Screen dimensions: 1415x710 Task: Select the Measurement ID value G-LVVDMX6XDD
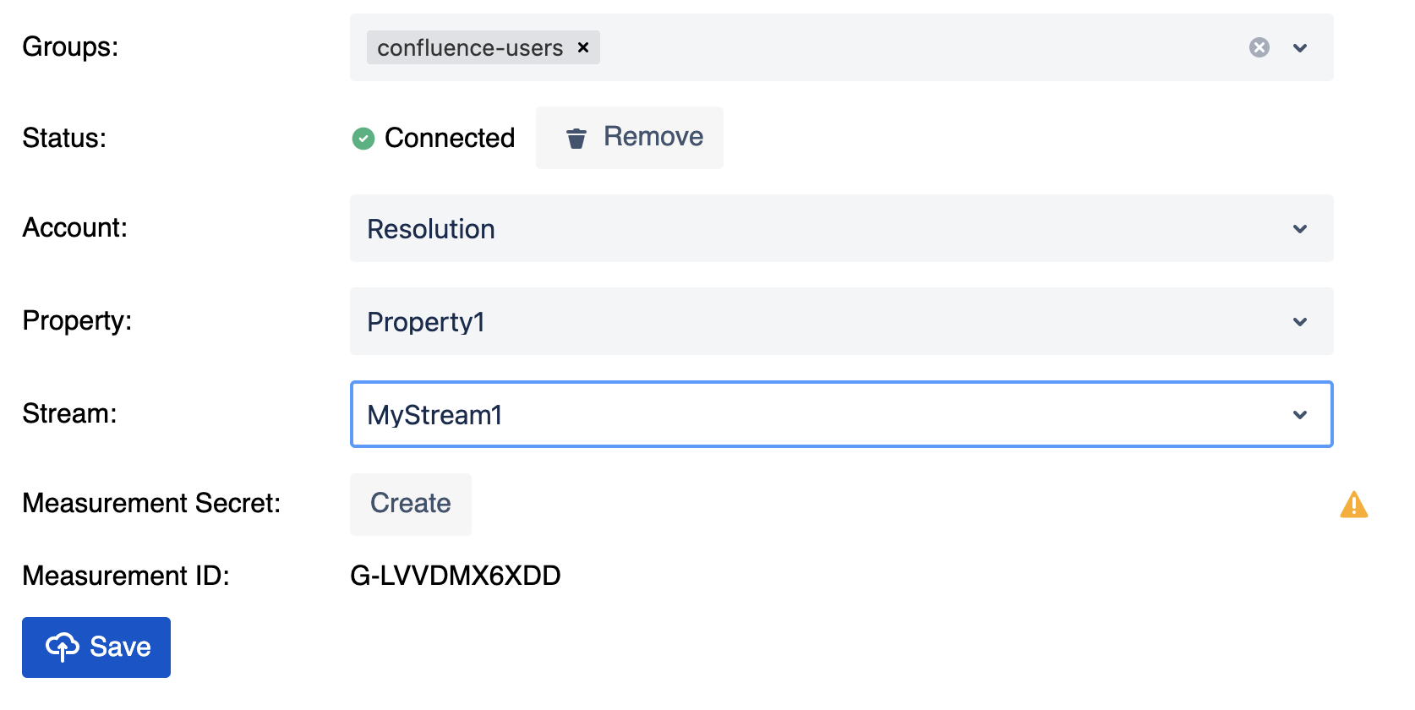tap(456, 576)
